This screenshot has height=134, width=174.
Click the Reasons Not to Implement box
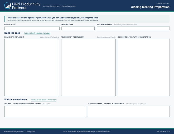point(88,67)
